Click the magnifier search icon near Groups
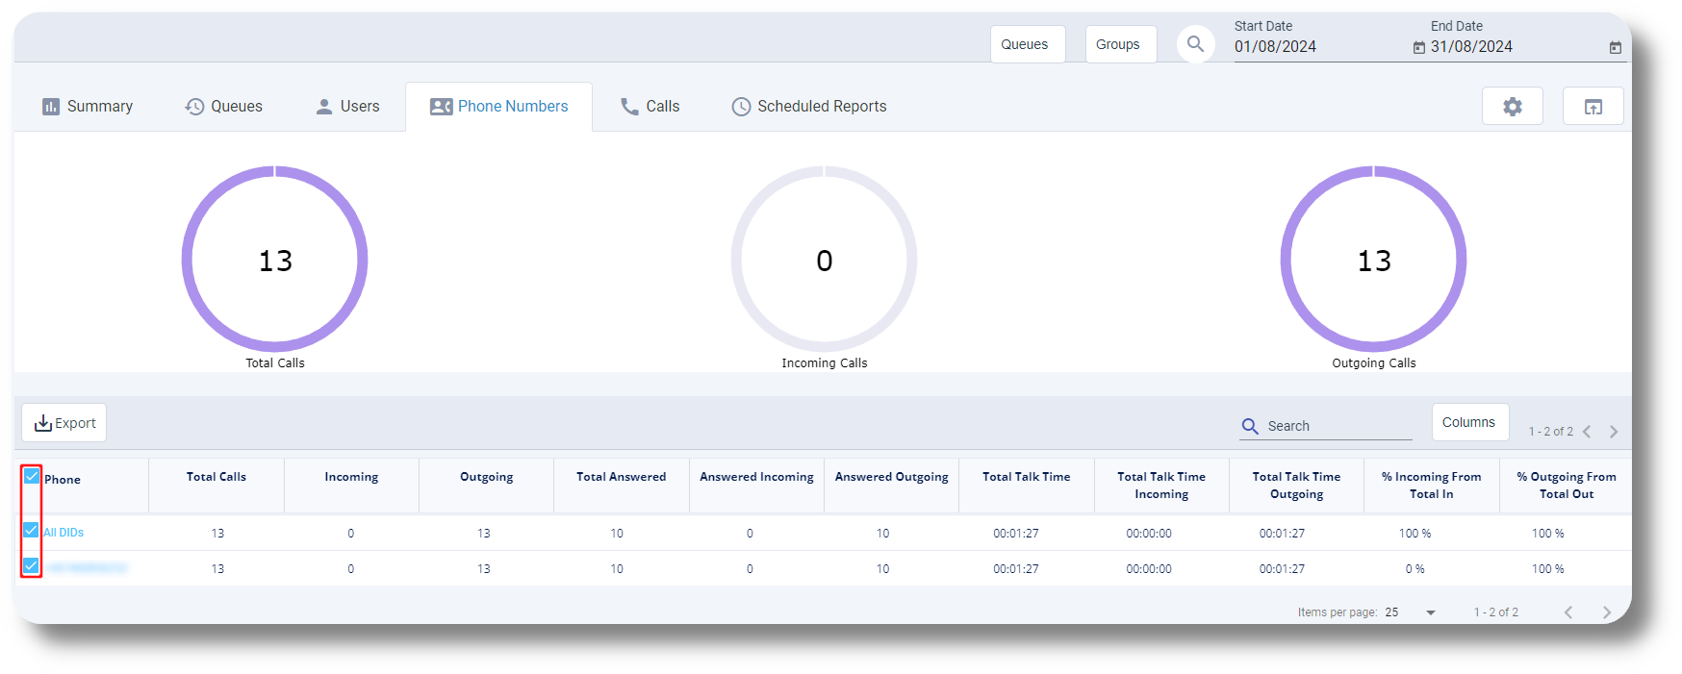 click(1195, 44)
